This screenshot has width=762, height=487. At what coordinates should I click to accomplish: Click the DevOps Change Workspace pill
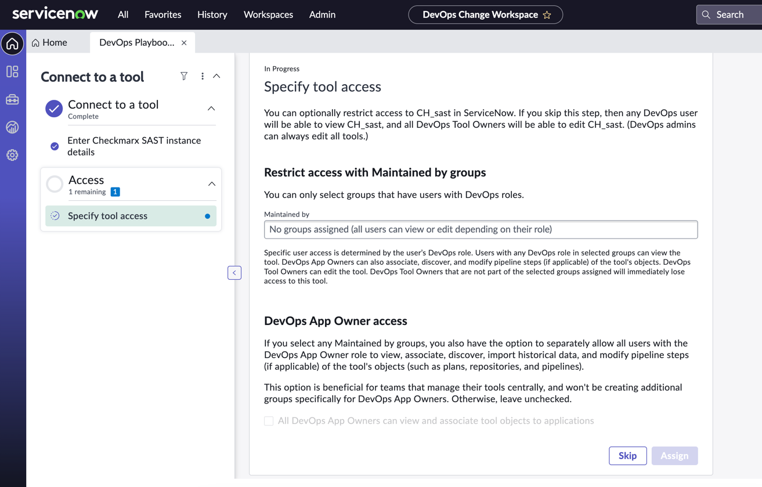pos(486,15)
